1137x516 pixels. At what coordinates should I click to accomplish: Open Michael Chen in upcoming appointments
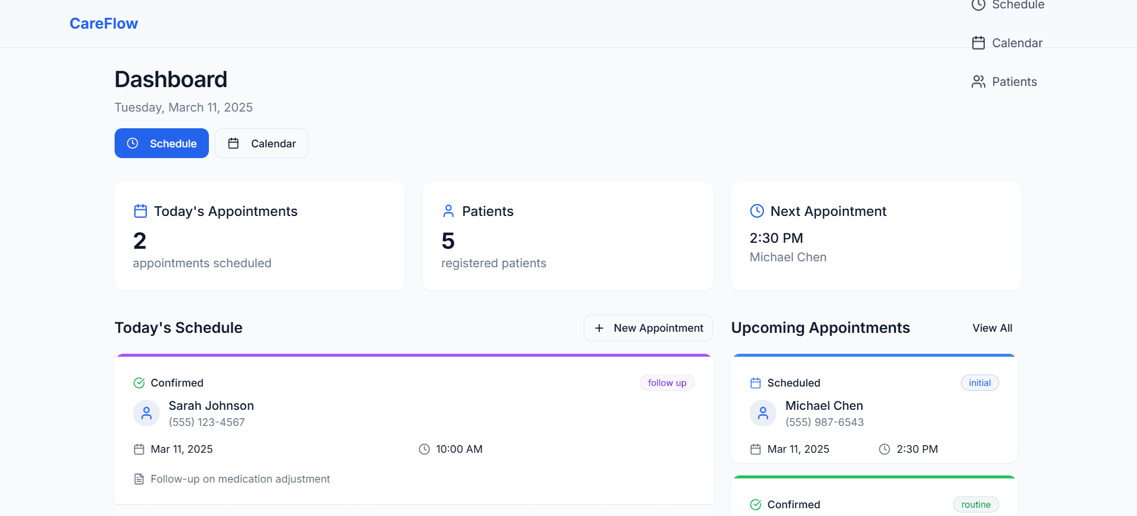(x=824, y=406)
